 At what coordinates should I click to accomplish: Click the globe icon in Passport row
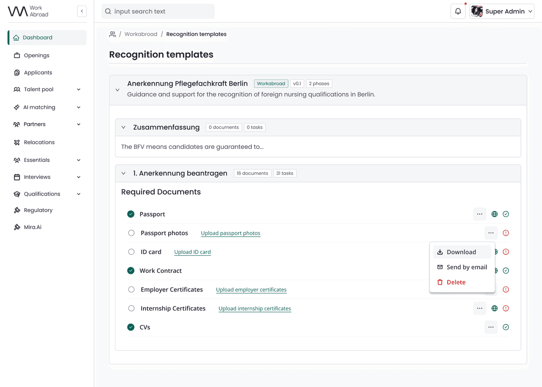pos(494,214)
